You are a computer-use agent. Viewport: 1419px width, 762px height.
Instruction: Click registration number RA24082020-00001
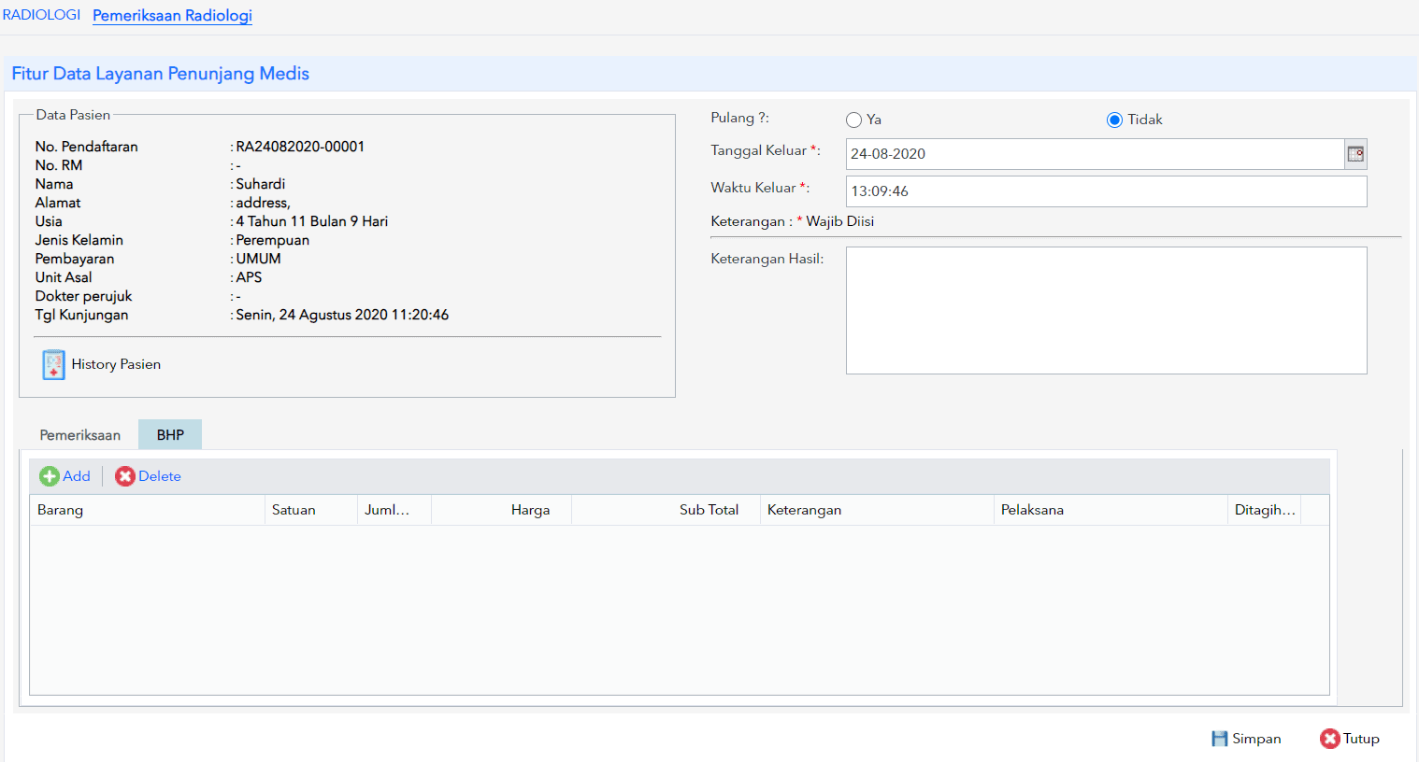tap(300, 147)
